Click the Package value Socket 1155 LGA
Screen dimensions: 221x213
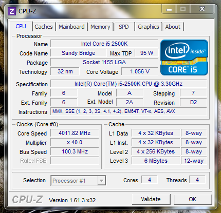tap(104, 62)
